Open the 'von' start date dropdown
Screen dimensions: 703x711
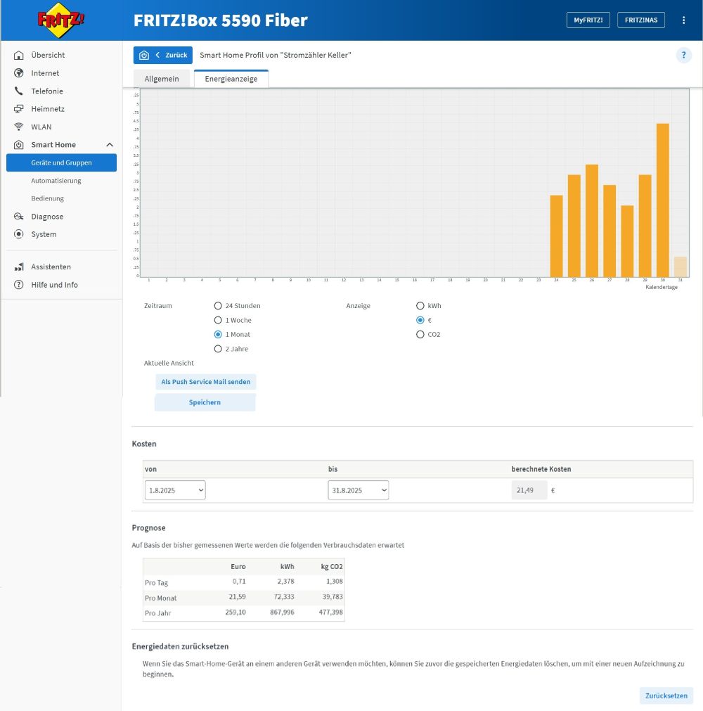[175, 490]
